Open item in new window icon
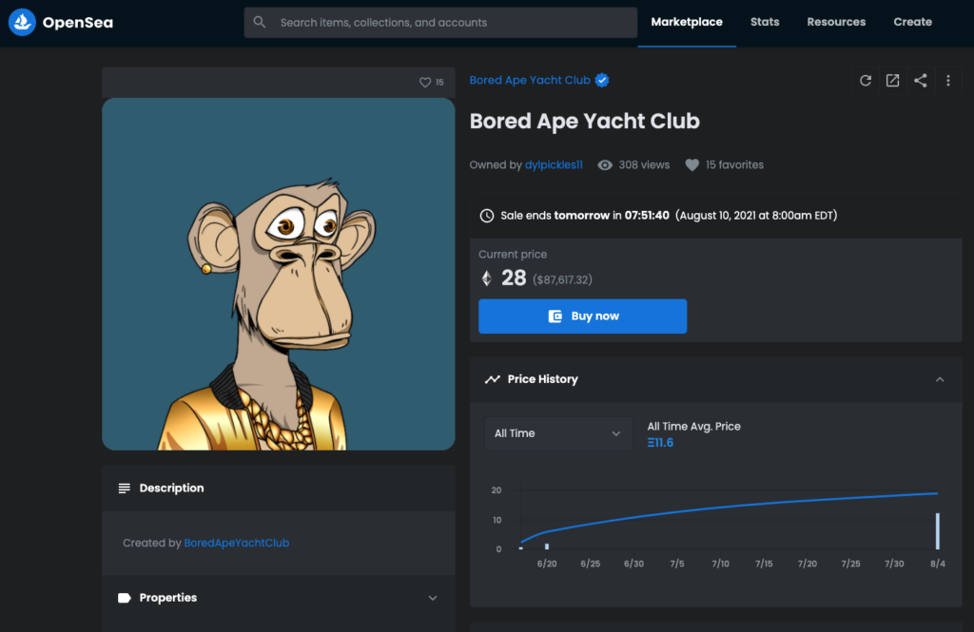The height and width of the screenshot is (632, 974). pos(892,80)
